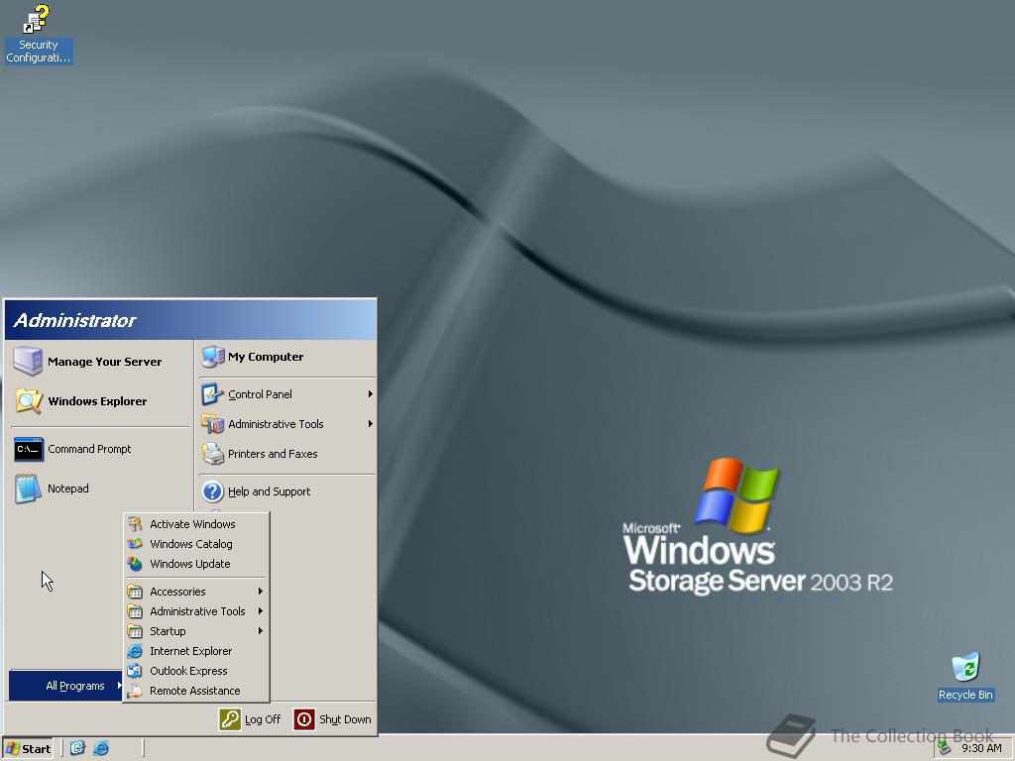Click the red Shut Down power icon

(304, 719)
